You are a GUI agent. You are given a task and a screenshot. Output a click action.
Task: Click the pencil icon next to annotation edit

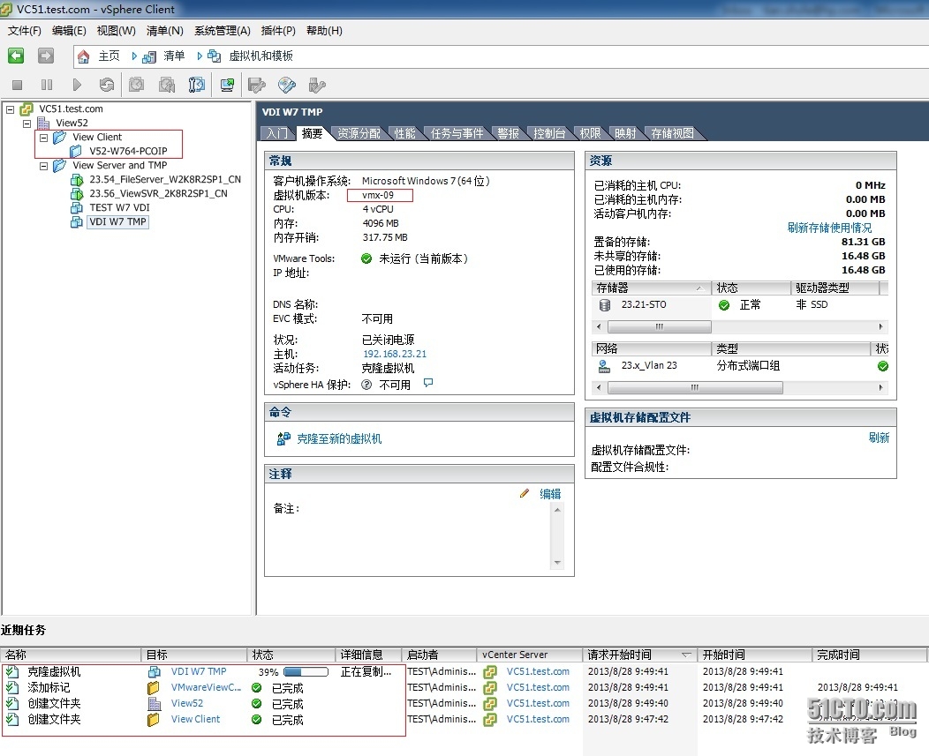(525, 493)
